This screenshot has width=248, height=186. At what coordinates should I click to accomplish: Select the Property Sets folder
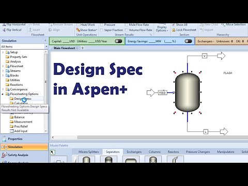pos(17,57)
